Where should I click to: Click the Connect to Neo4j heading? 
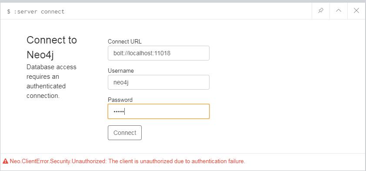coord(52,47)
